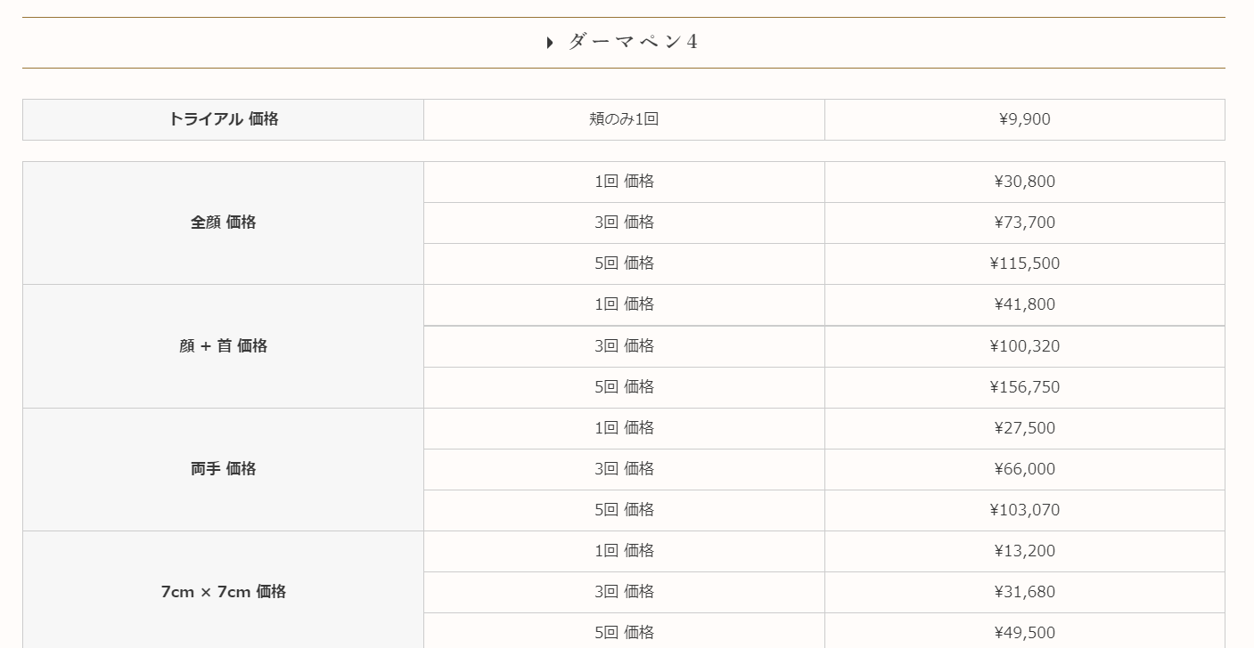
Task: Select the 全顔 価格 row header
Action: (223, 223)
